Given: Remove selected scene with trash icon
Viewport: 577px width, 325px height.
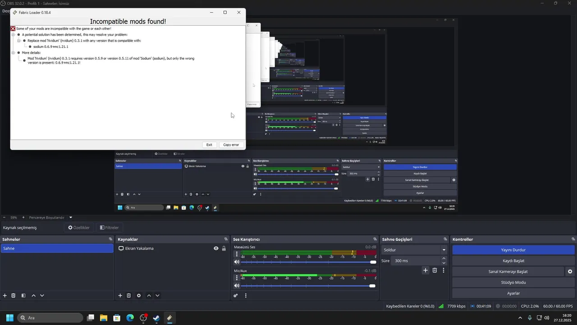Looking at the screenshot, I should point(14,296).
